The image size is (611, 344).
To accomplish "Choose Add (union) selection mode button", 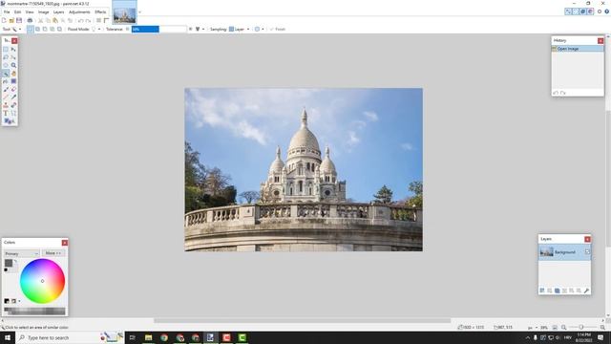I will tap(37, 30).
